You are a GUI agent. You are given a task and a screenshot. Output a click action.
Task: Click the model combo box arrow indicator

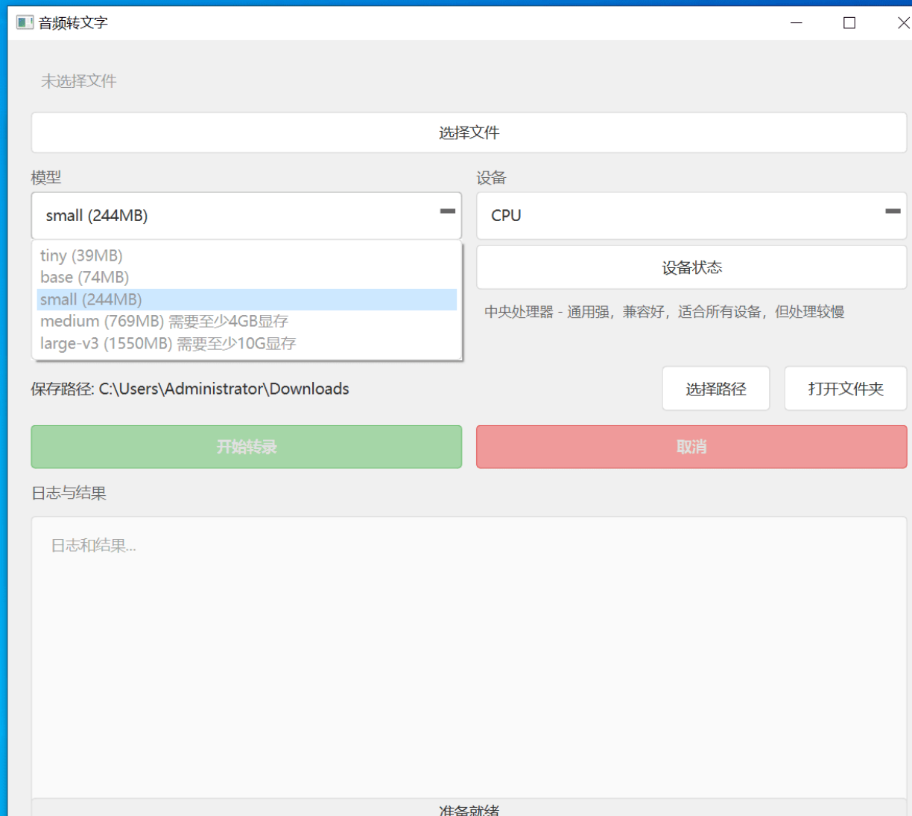pos(447,212)
